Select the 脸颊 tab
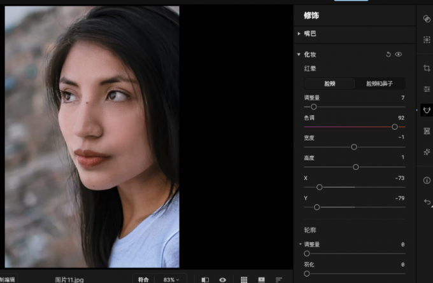433x283 pixels. [329, 83]
